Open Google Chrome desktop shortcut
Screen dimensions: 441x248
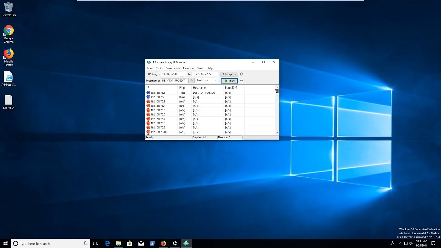(9, 34)
